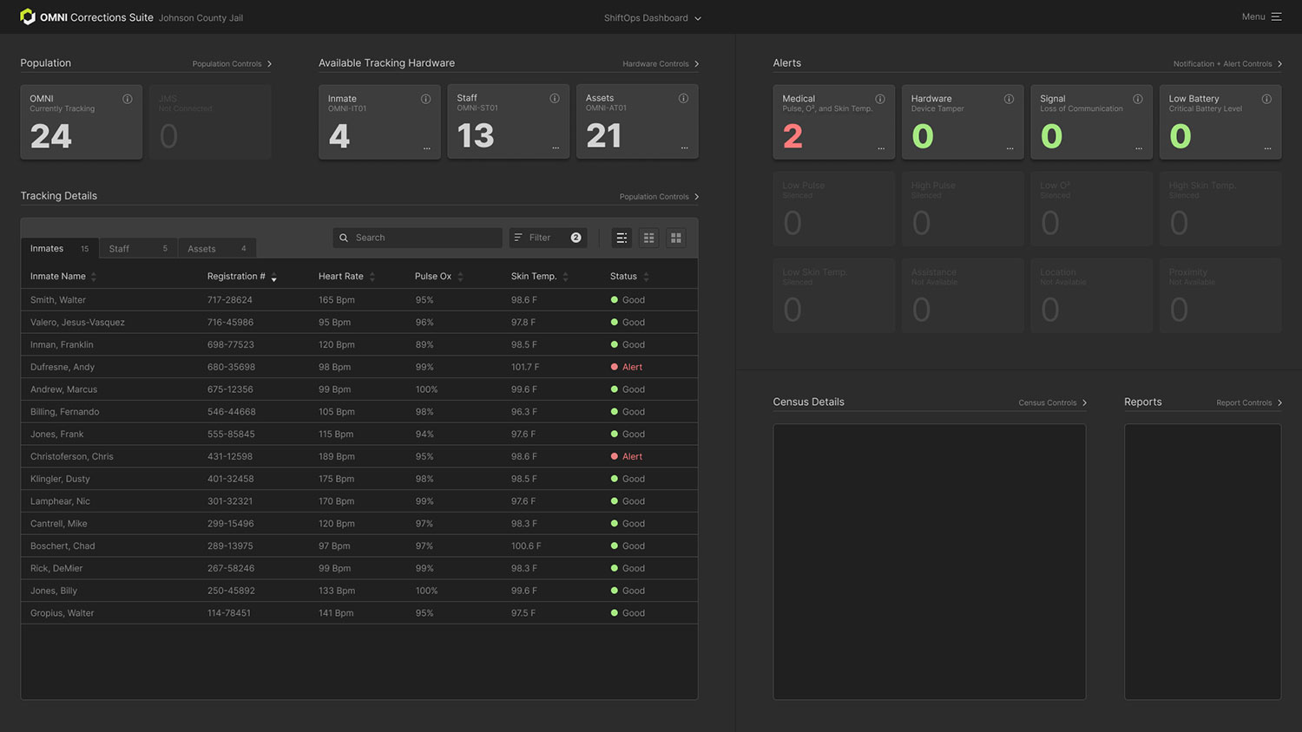
Task: Click the ellipsis on the Signal alert card
Action: (x=1140, y=147)
